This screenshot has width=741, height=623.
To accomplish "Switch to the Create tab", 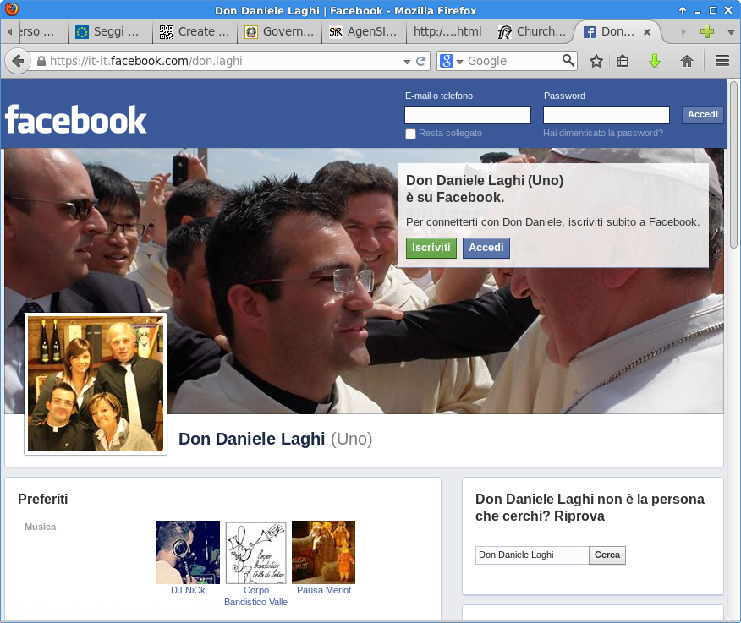I will 195,32.
